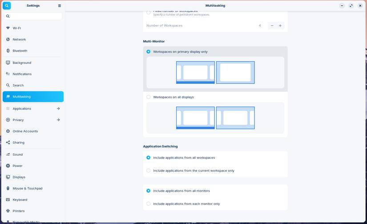Click the Keyboard icon in sidebar

[x=8, y=200]
